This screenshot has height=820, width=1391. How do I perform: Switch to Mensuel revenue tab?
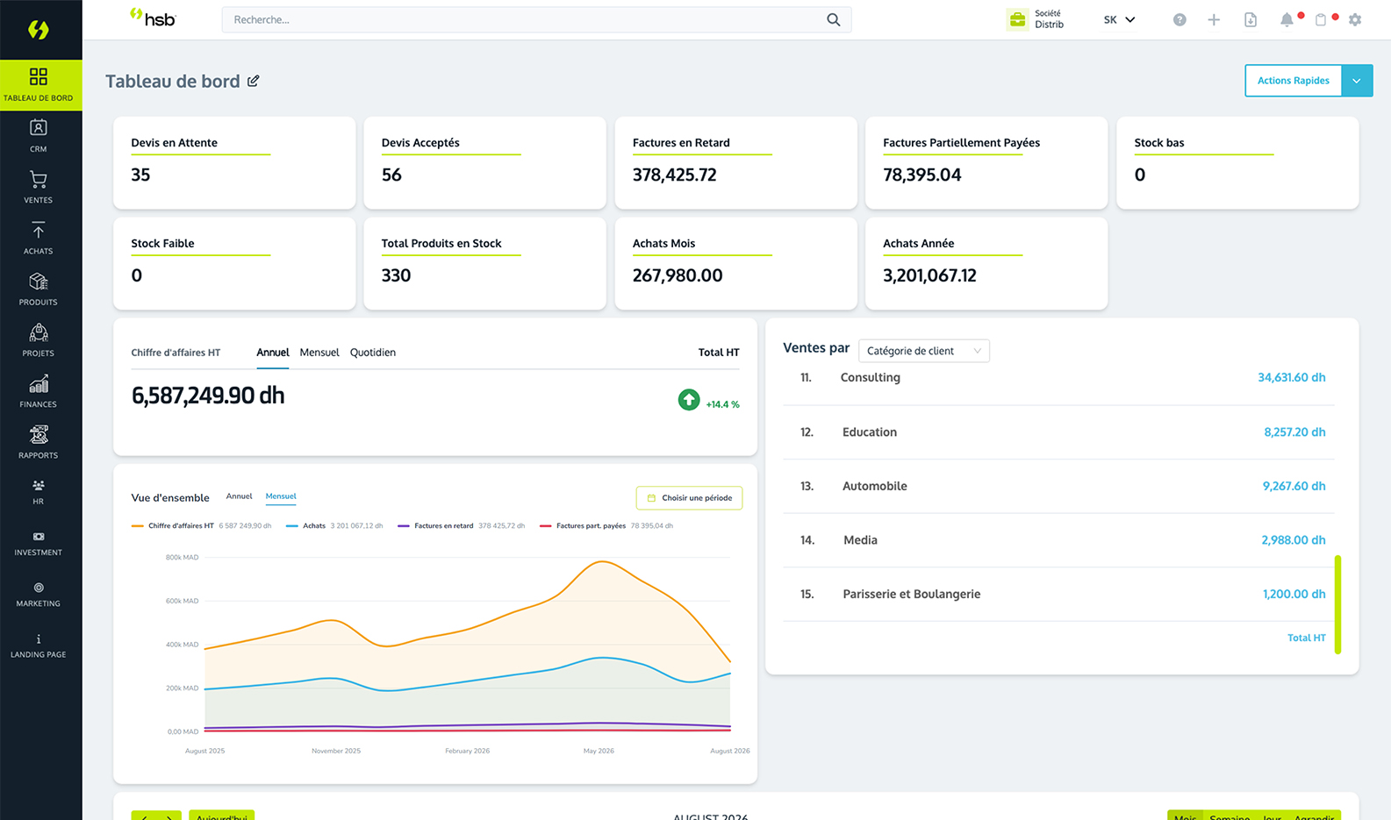[319, 353]
